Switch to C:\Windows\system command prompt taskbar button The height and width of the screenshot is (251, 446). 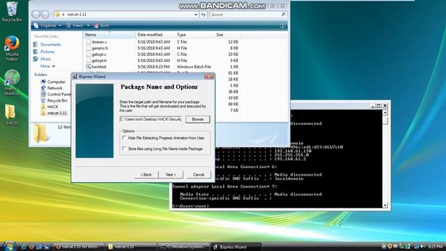coord(183,247)
